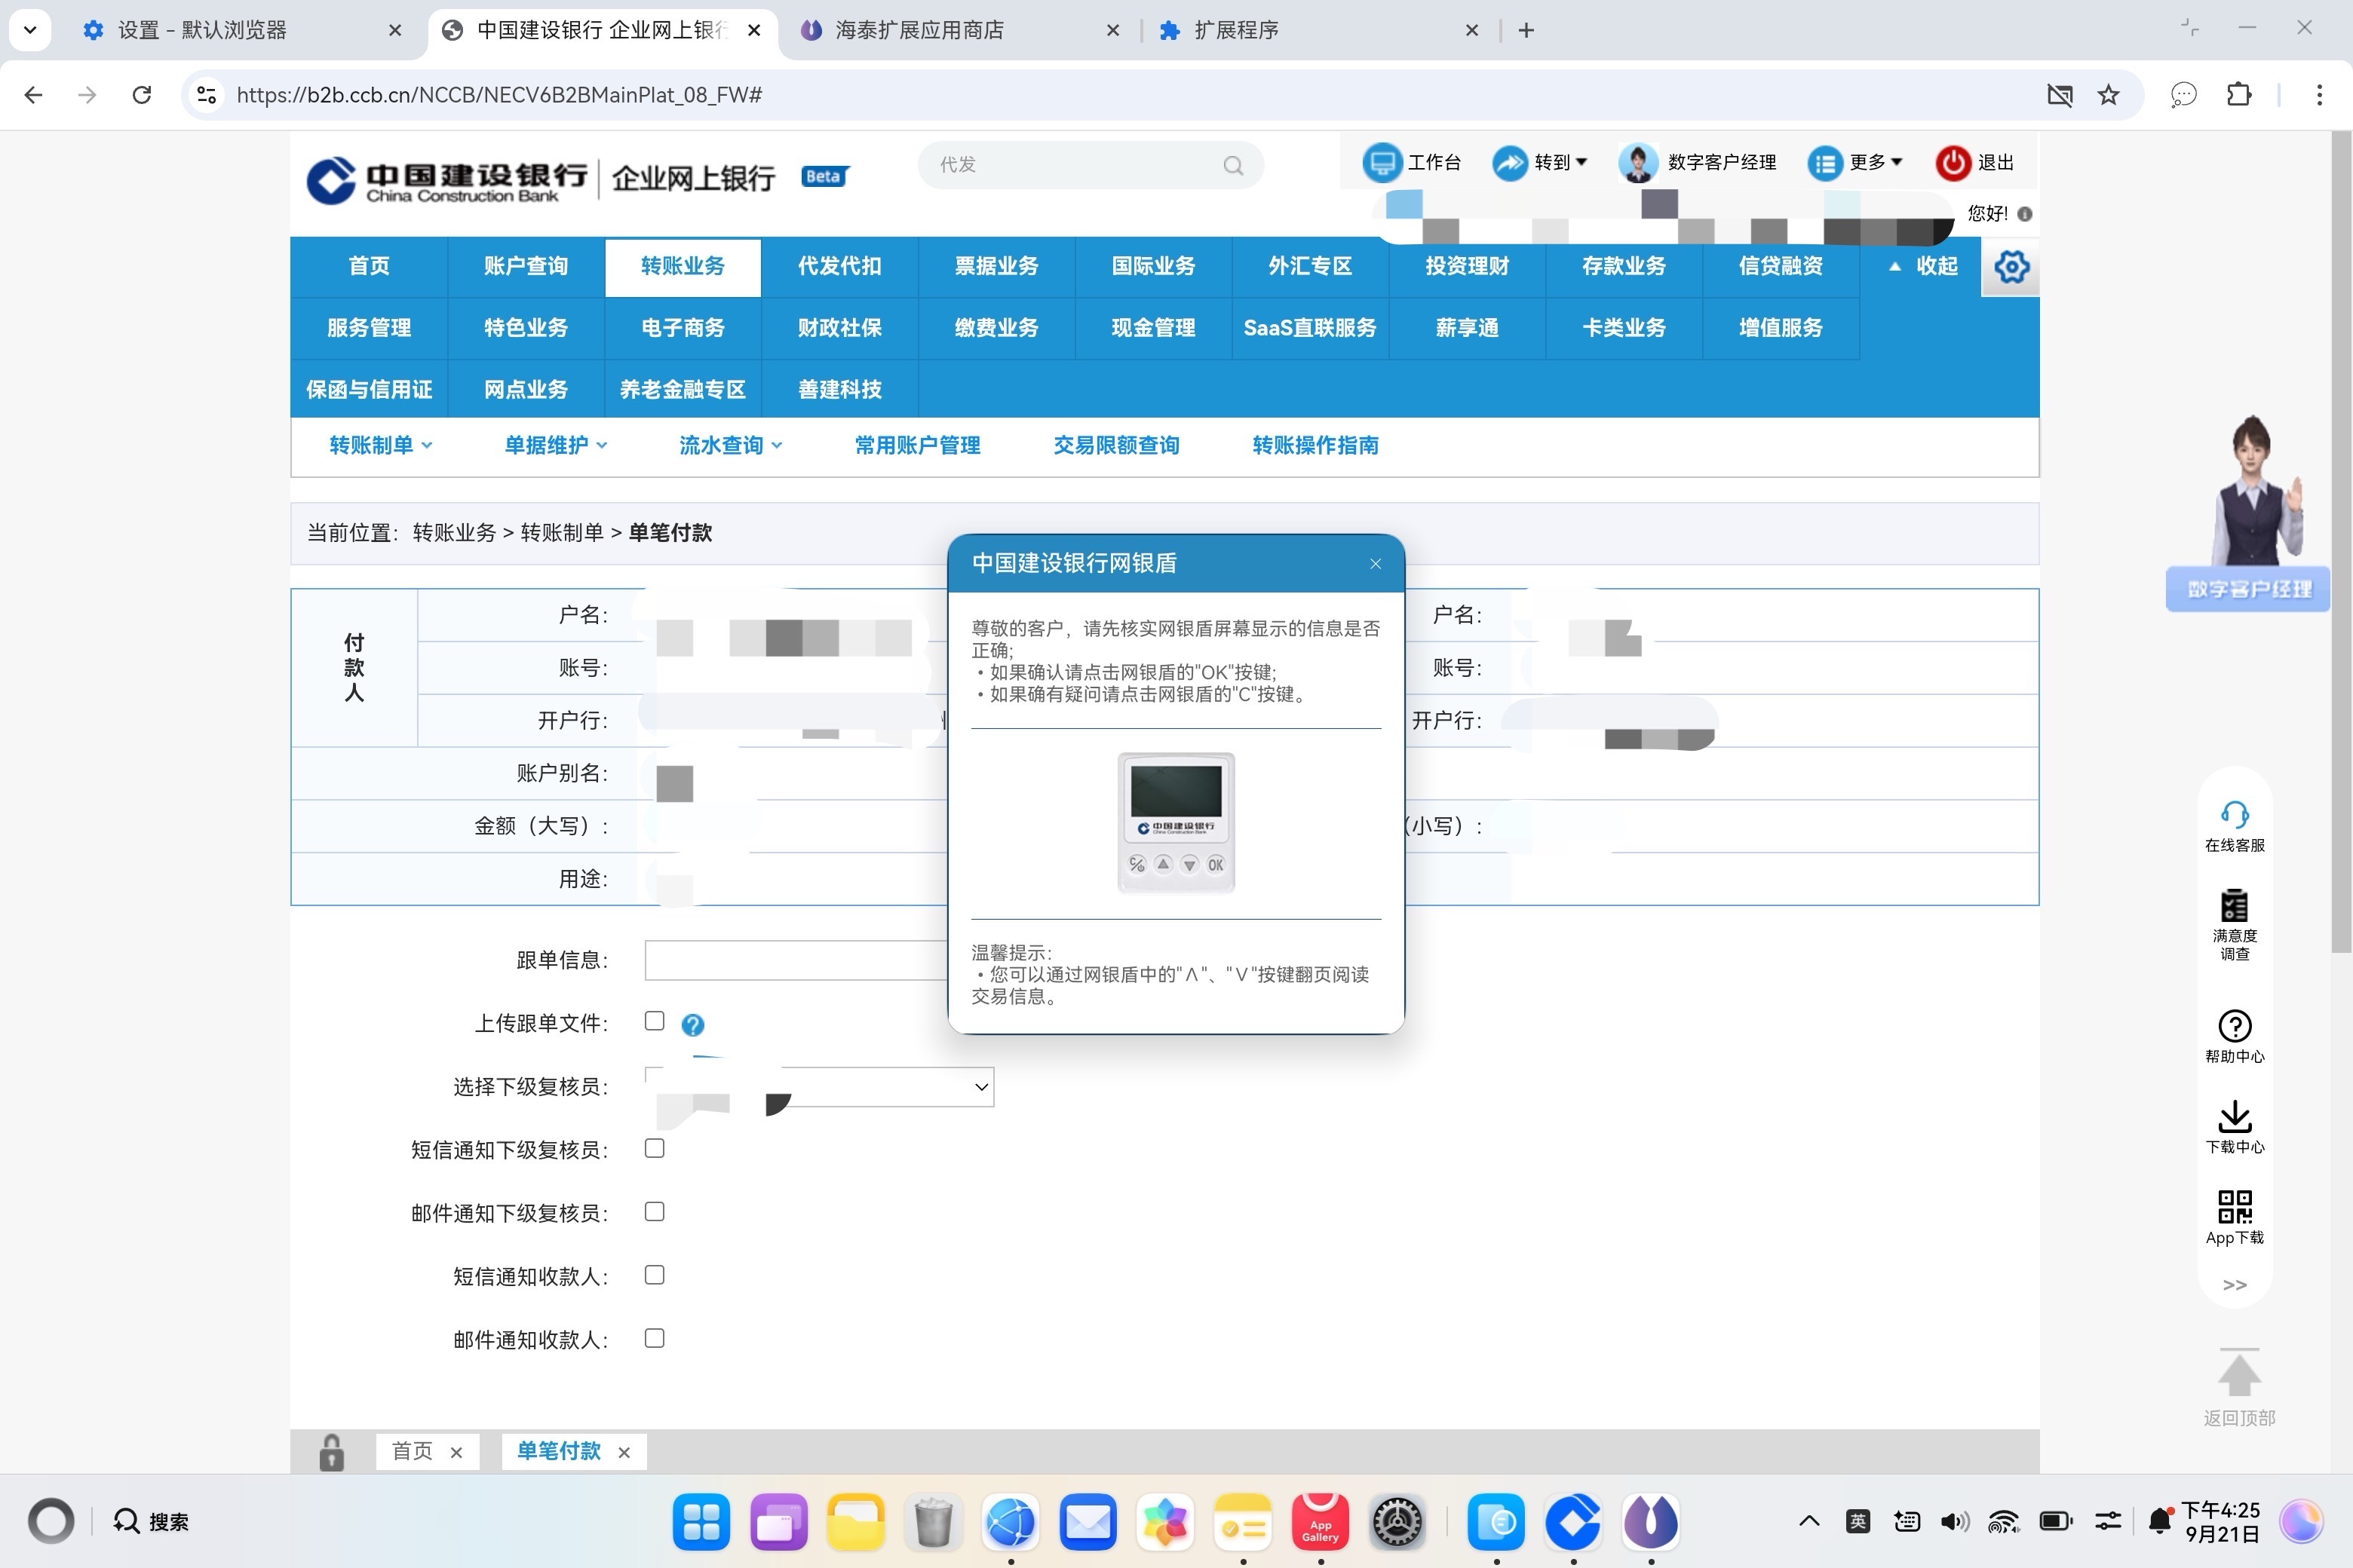Open 下载中心 download icon
Image resolution: width=2353 pixels, height=1568 pixels.
(2234, 1116)
